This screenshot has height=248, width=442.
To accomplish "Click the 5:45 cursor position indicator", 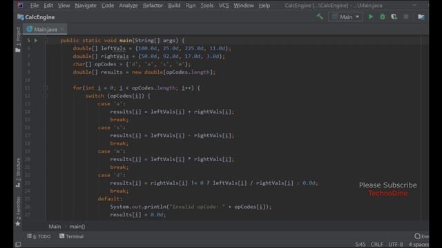I will point(360,245).
